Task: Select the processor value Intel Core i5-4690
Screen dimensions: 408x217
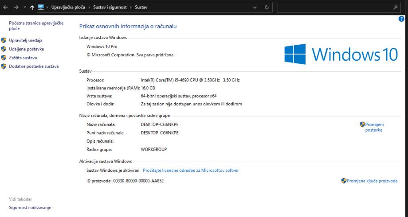Action: click(x=190, y=80)
